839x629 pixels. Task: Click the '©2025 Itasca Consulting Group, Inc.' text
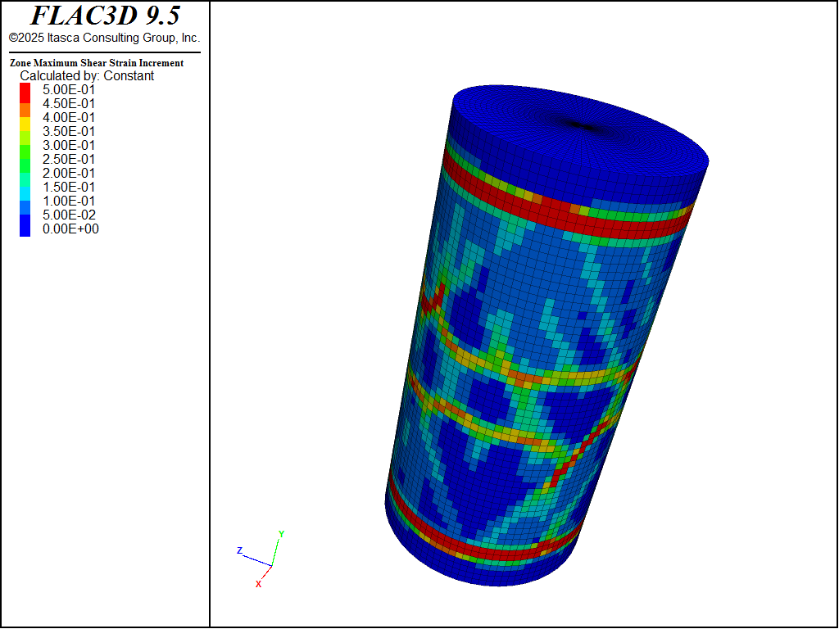[104, 38]
